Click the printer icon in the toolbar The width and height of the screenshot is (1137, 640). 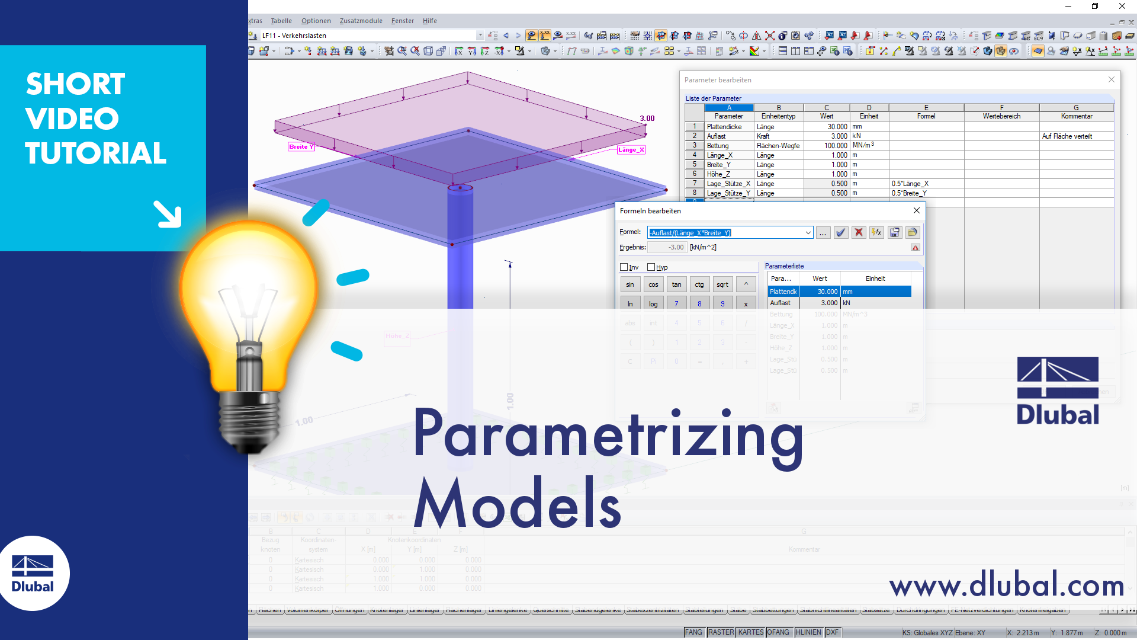point(585,52)
